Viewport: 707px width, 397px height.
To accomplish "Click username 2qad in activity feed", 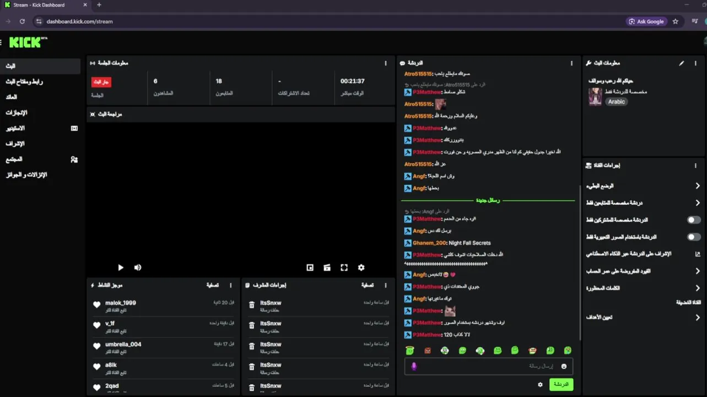I will (x=112, y=386).
